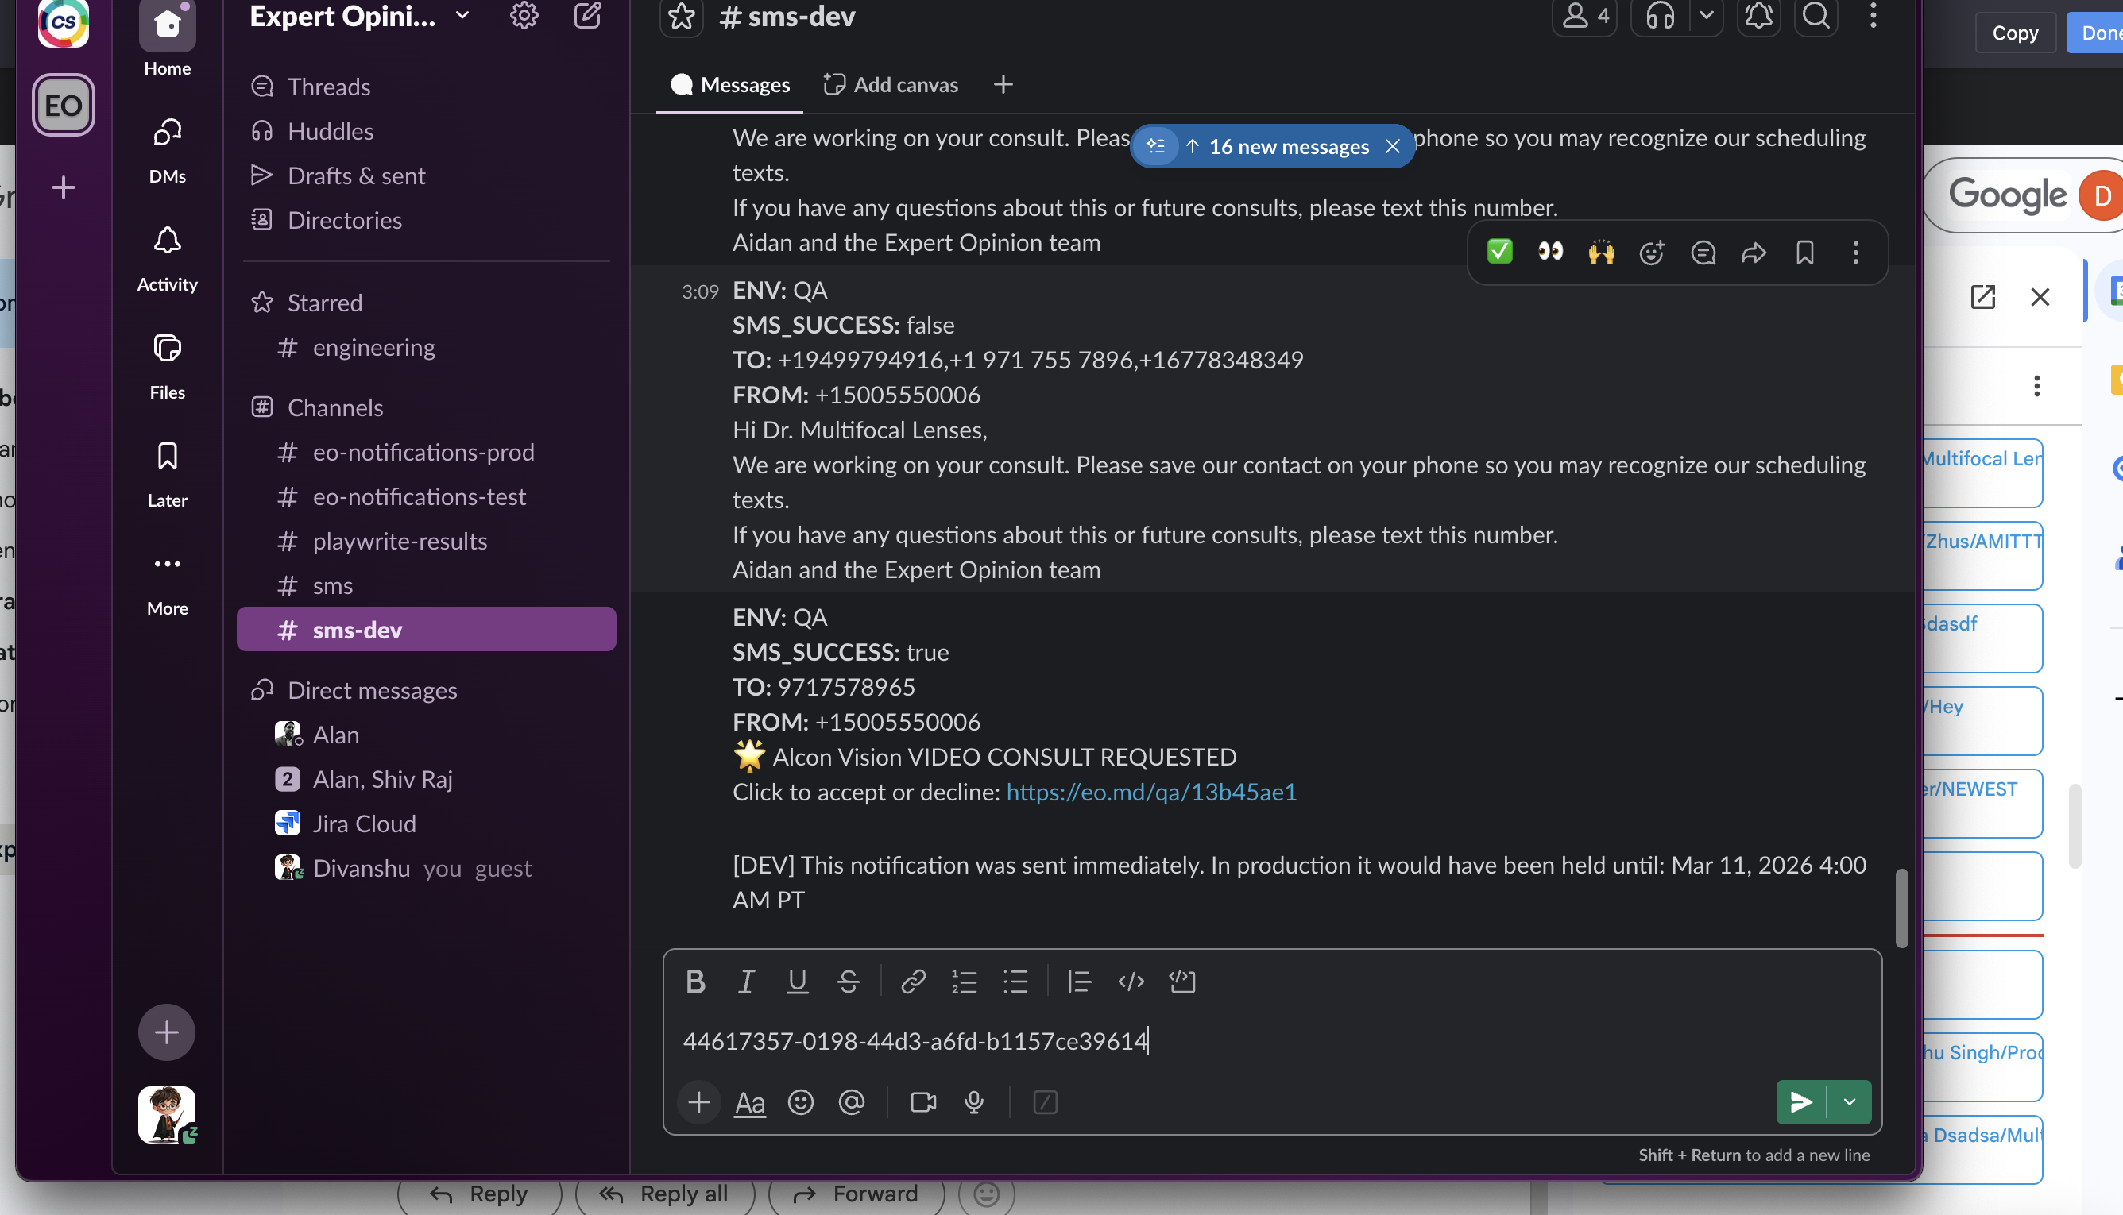Open the send options dropdown arrow

pos(1849,1102)
